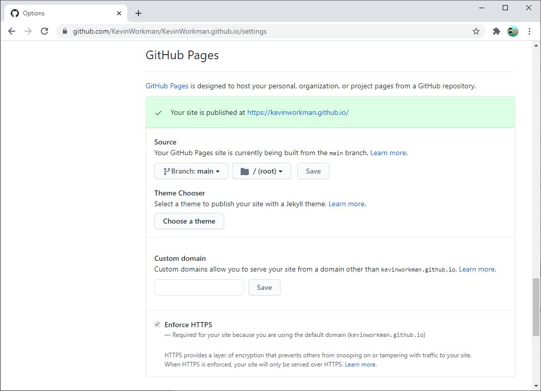Toggle the Enforce HTTPS checkbox

pos(157,324)
